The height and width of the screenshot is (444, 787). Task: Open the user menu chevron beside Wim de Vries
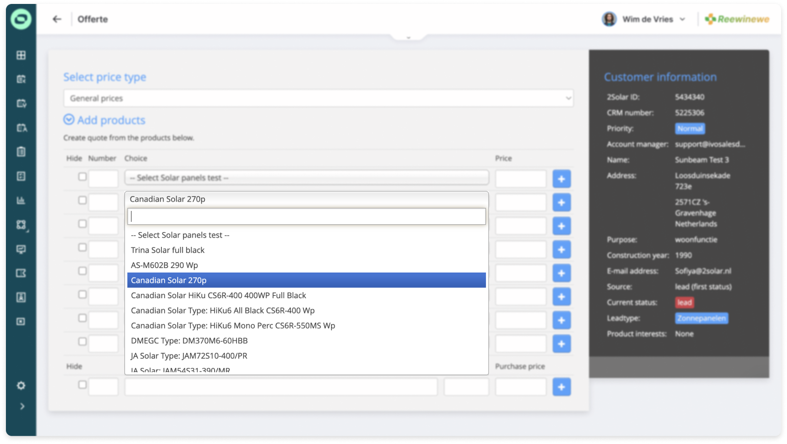(x=682, y=19)
